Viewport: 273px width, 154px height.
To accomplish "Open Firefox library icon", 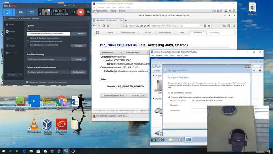I will (224, 26).
